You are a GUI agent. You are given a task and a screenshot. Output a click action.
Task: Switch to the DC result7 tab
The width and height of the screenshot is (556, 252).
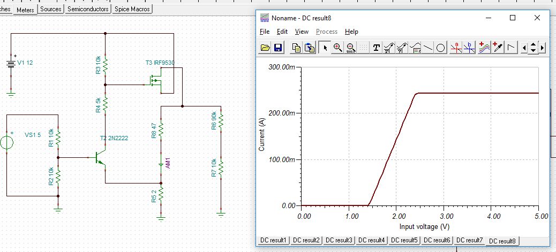[x=470, y=240]
